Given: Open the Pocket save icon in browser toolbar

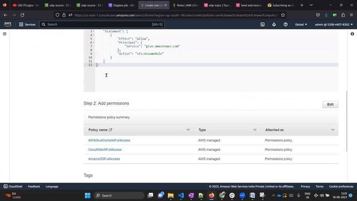Looking at the screenshot, I should click(318, 15).
